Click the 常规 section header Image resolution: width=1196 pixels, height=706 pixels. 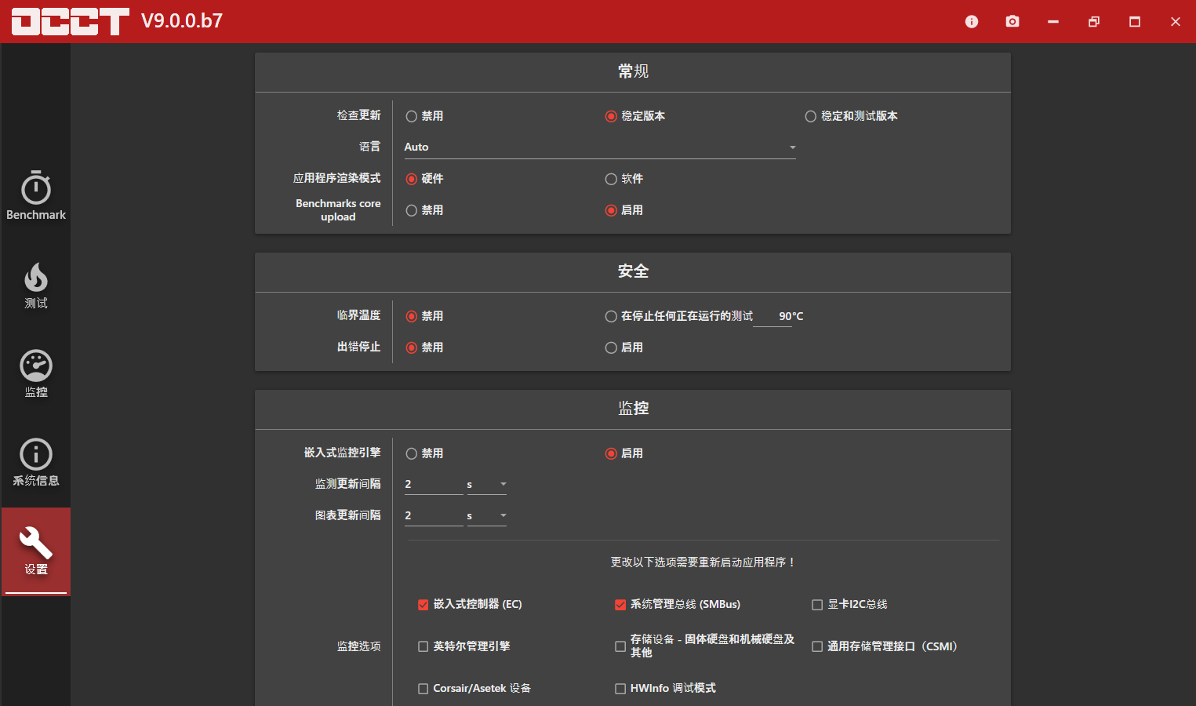[633, 71]
